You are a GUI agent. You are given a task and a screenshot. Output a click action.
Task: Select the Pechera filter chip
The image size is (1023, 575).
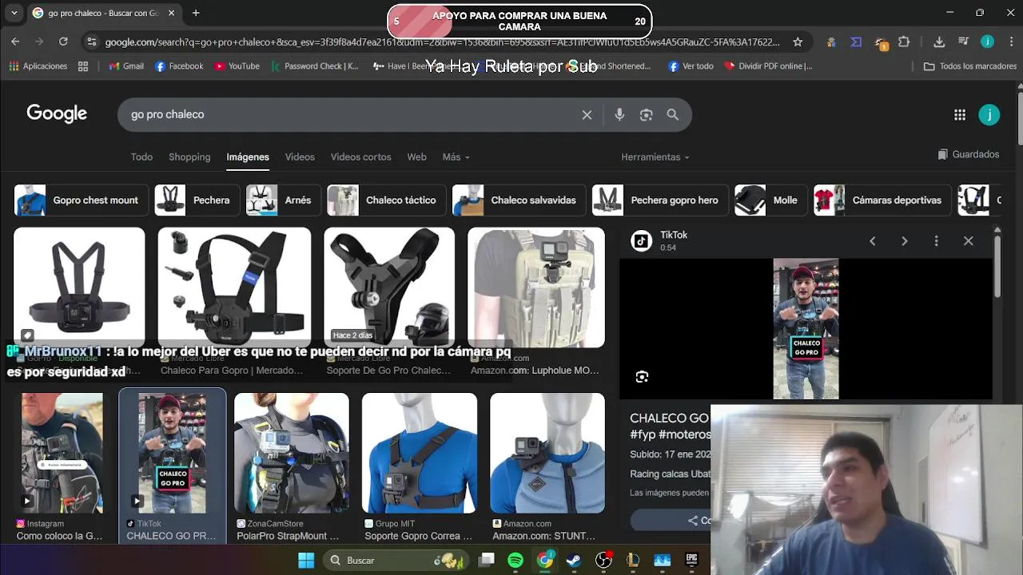coord(196,200)
